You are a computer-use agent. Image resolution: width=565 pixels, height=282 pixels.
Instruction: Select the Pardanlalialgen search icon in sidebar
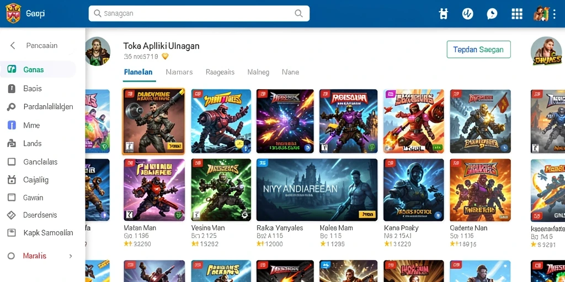coord(12,107)
